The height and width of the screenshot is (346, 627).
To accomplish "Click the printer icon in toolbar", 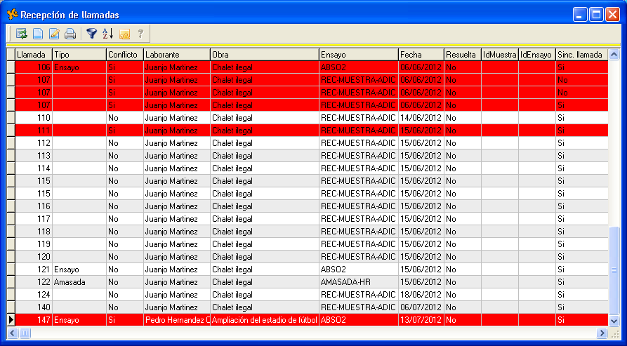I will [70, 33].
